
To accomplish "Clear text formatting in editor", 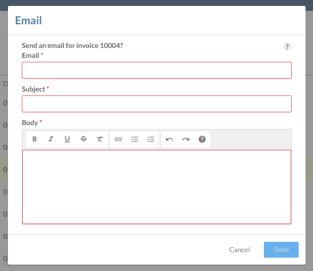I will [100, 139].
